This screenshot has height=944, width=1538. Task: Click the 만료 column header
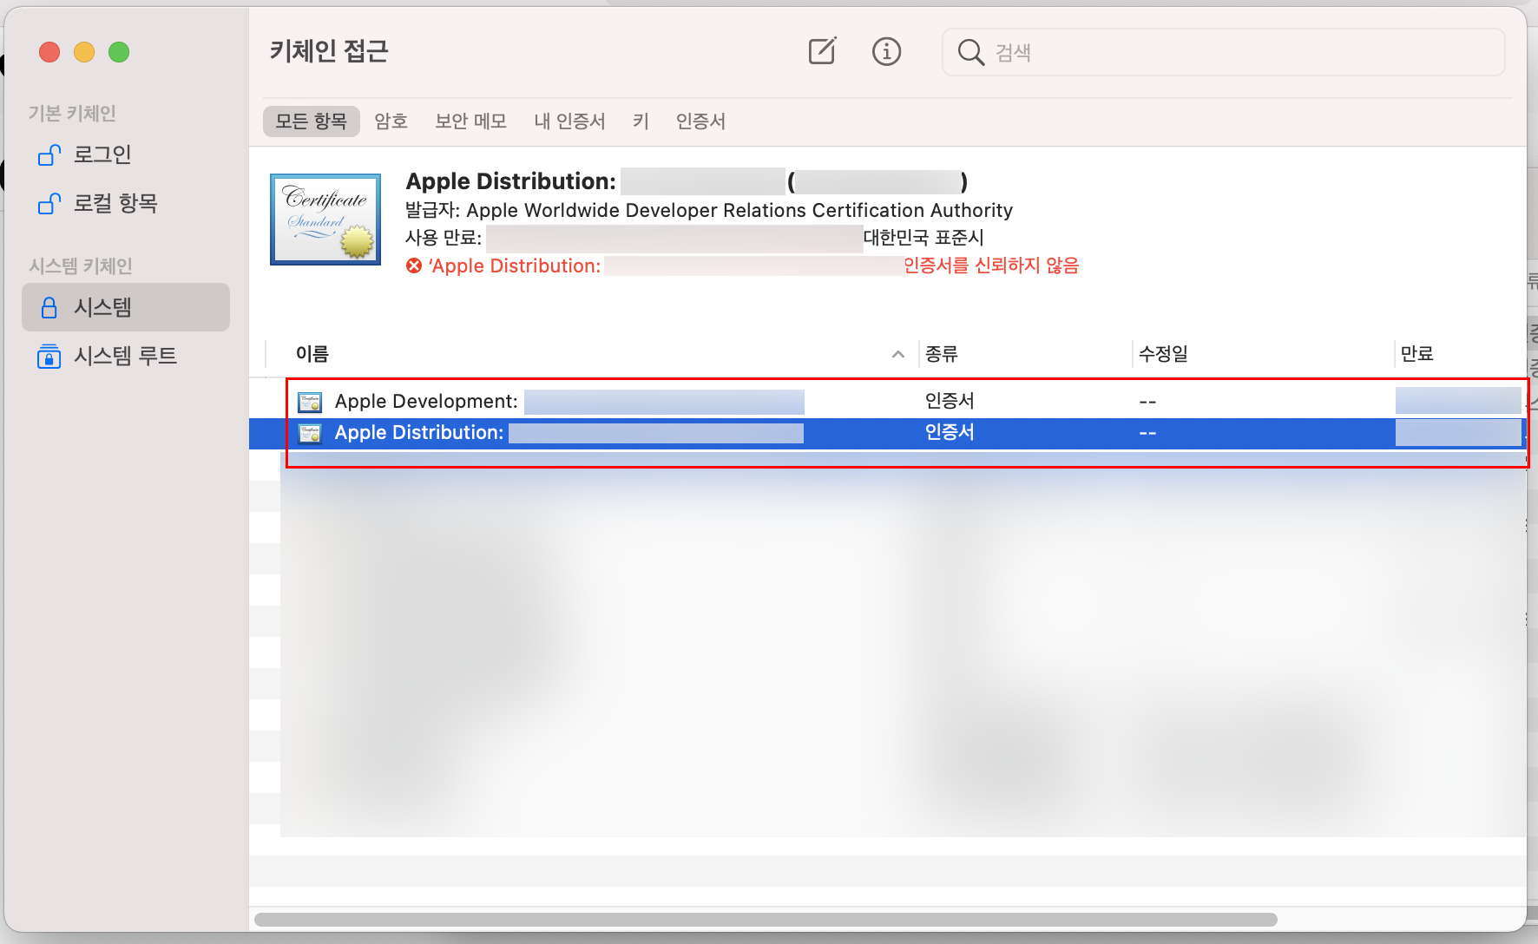coord(1421,354)
